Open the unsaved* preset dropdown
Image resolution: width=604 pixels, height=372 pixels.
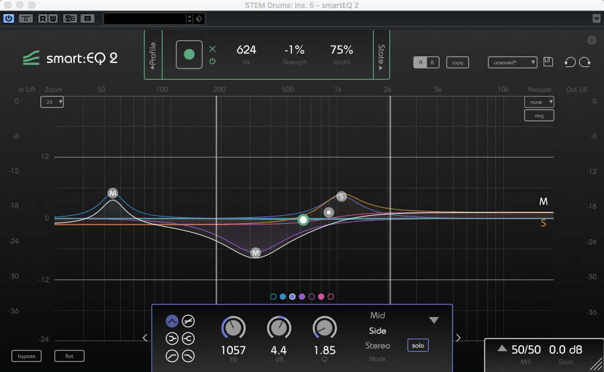[x=513, y=62]
